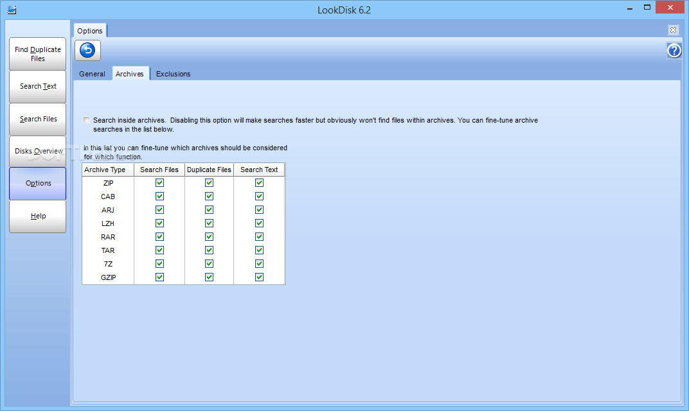Click the Search Files column header
Screen dimensions: 689x411
click(159, 170)
